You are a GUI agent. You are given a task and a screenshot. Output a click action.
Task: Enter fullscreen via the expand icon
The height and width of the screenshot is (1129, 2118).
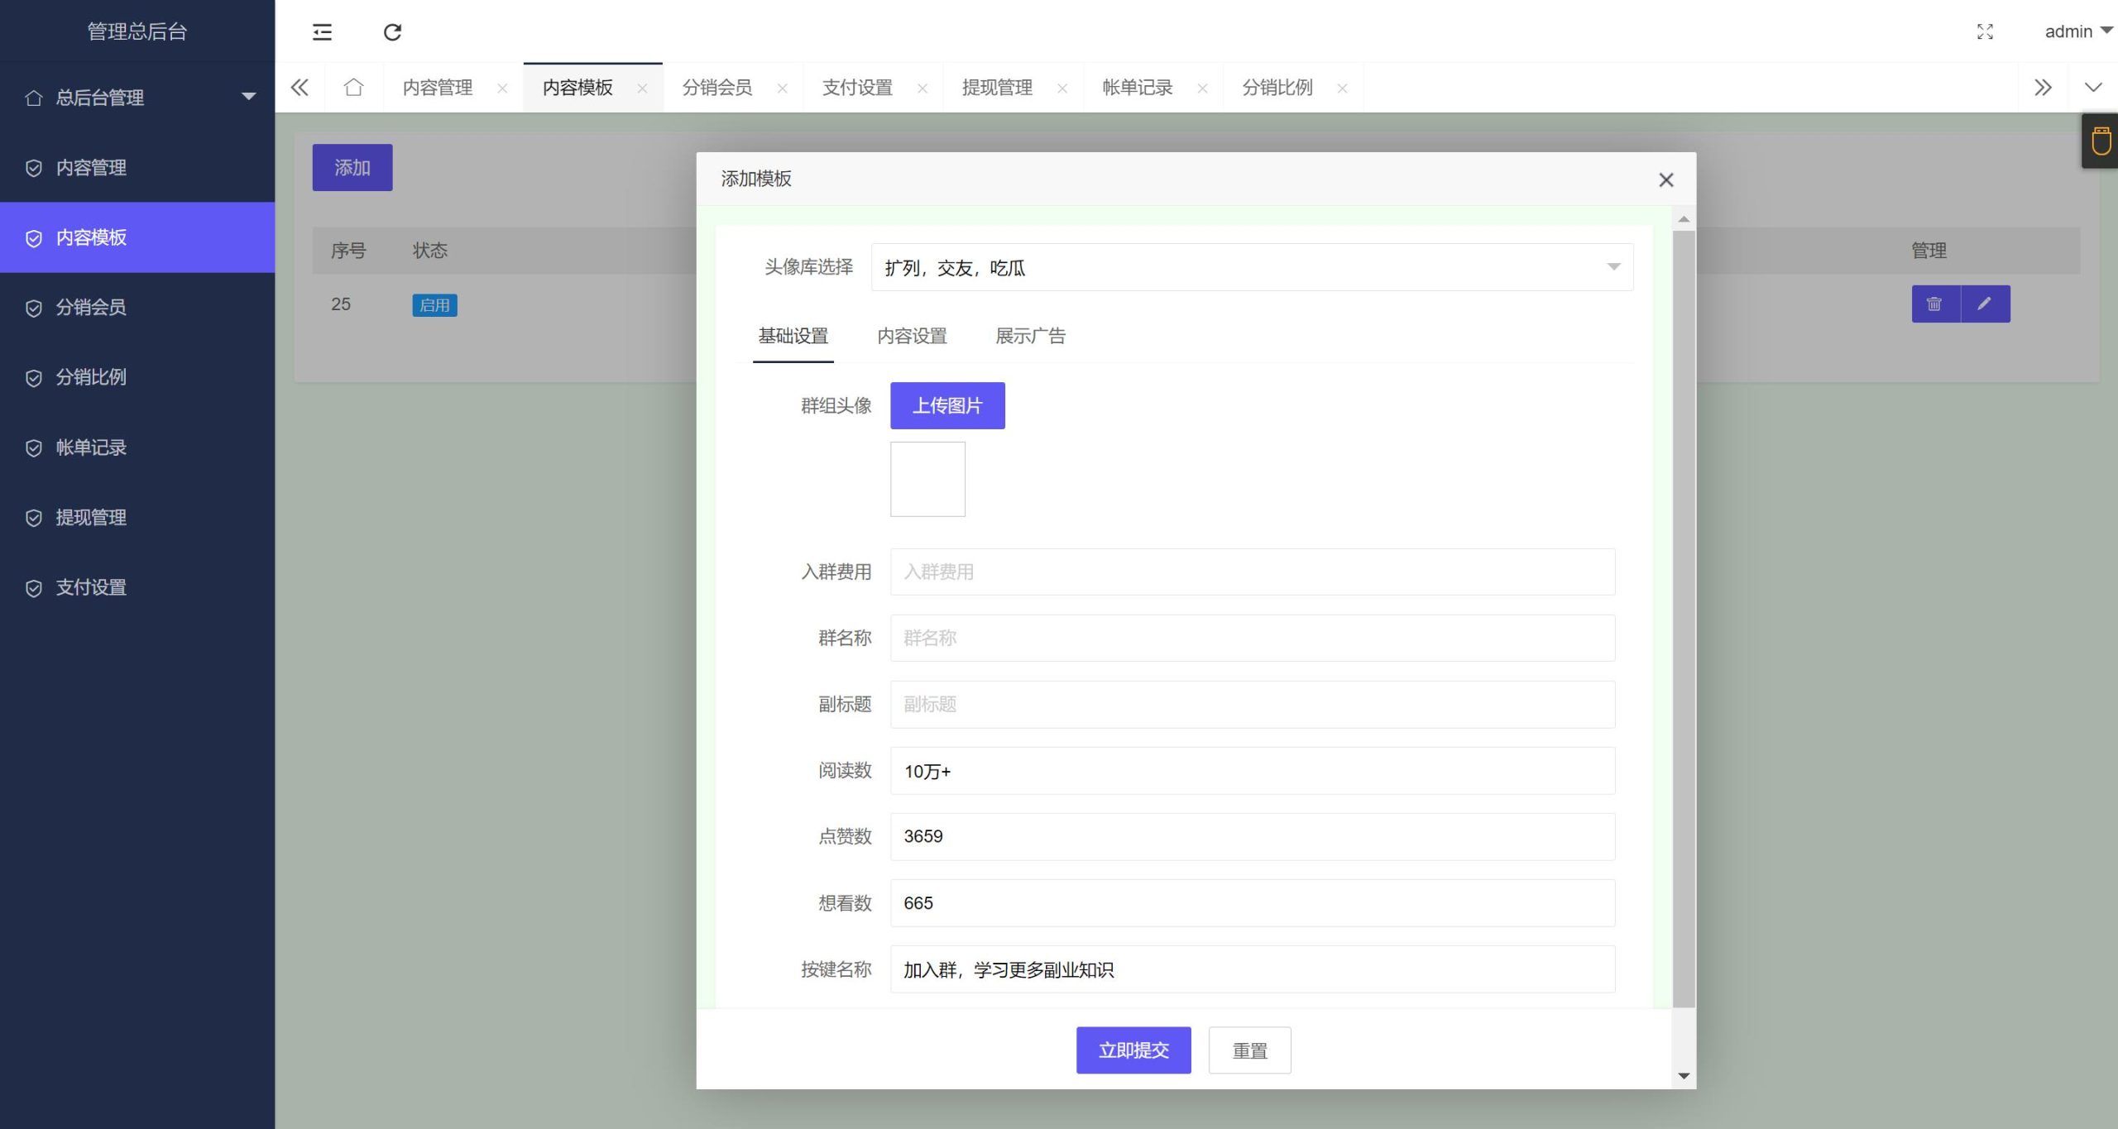point(1984,31)
